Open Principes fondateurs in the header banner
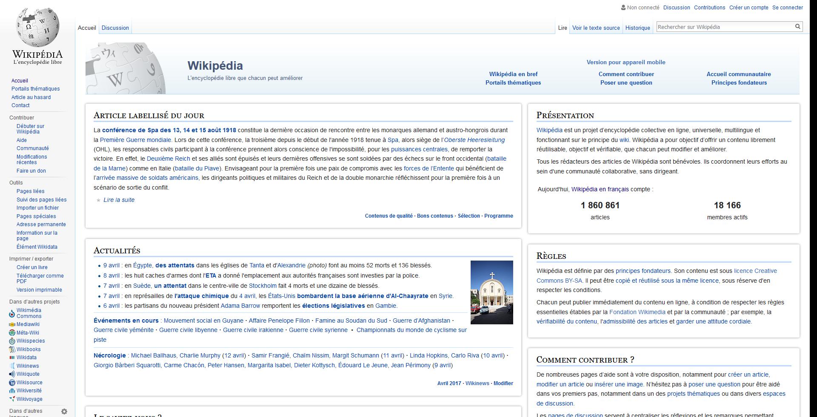The width and height of the screenshot is (817, 417). point(739,82)
